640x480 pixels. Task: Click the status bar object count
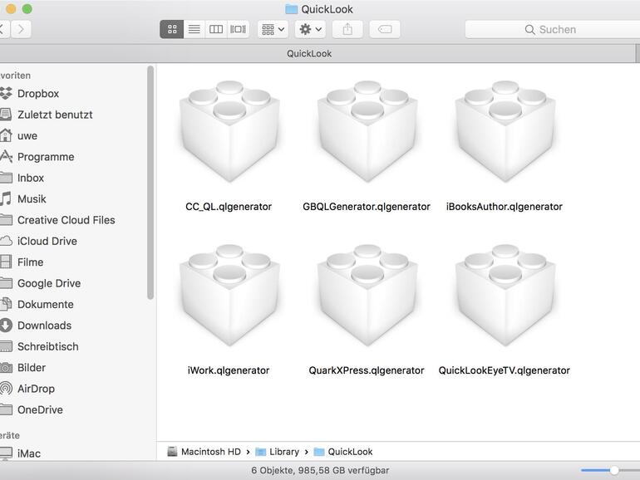(320, 471)
